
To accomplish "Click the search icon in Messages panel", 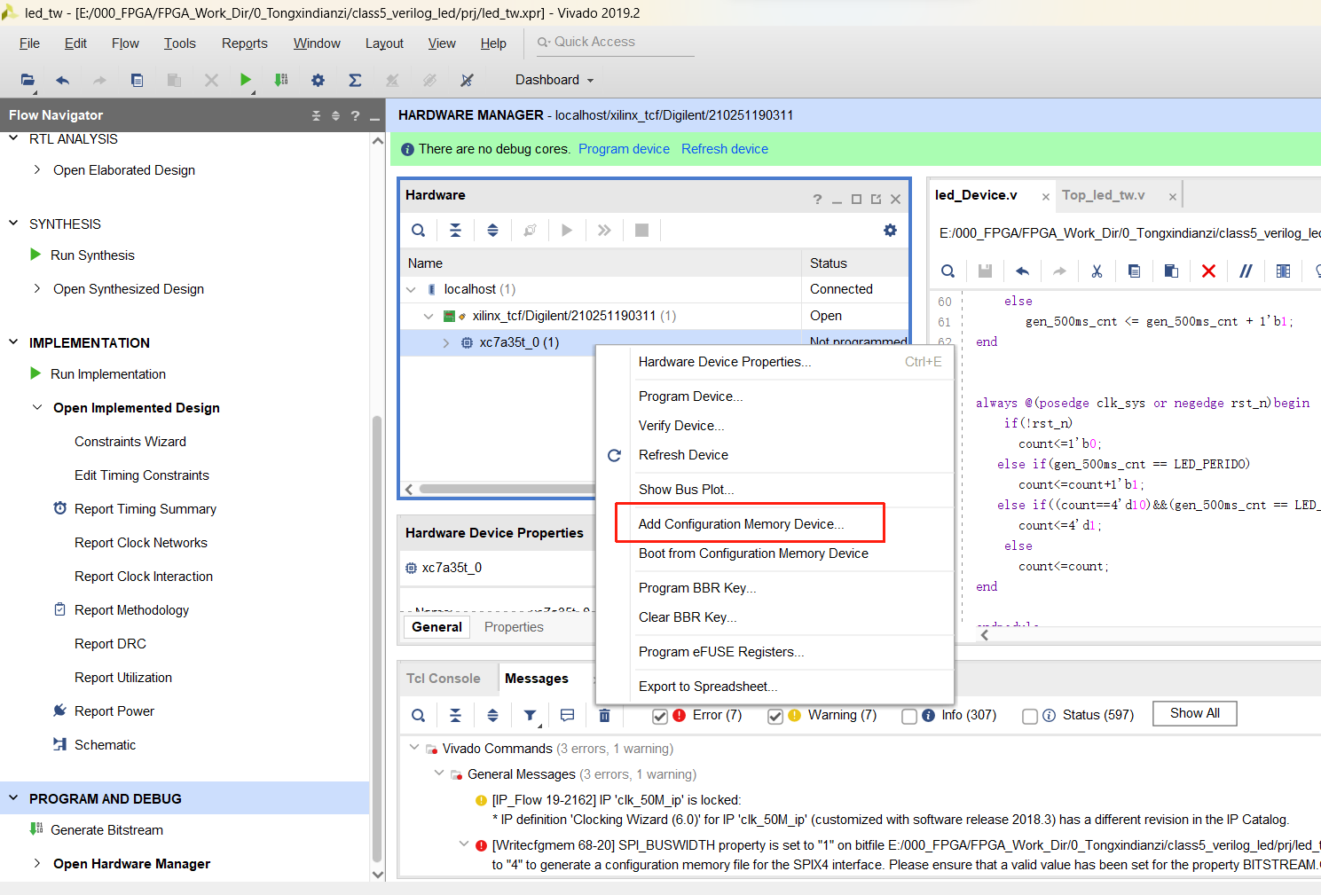I will [x=418, y=715].
